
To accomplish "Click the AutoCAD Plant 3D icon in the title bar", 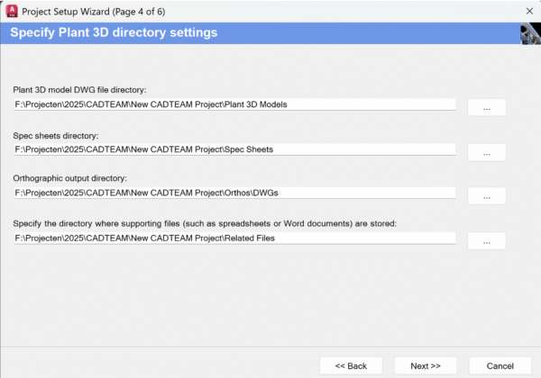I will coord(12,11).
